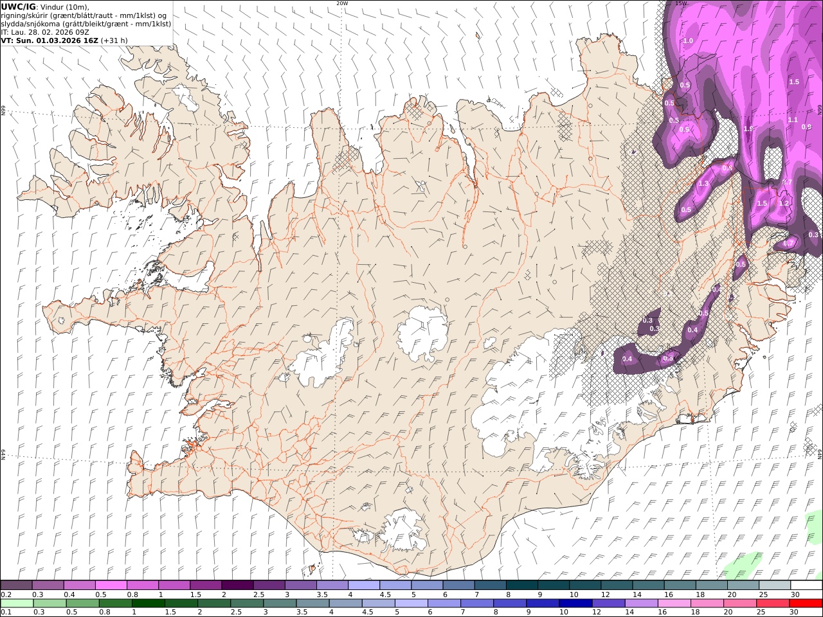This screenshot has width=823, height=617.
Task: Click the '30' label under the white swatch
Action: (795, 595)
